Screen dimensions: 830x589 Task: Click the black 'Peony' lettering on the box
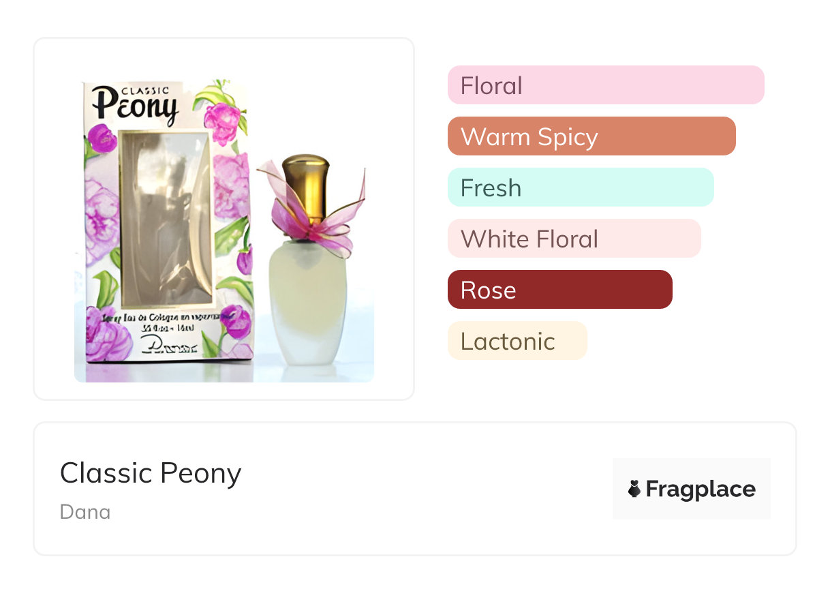coord(135,108)
